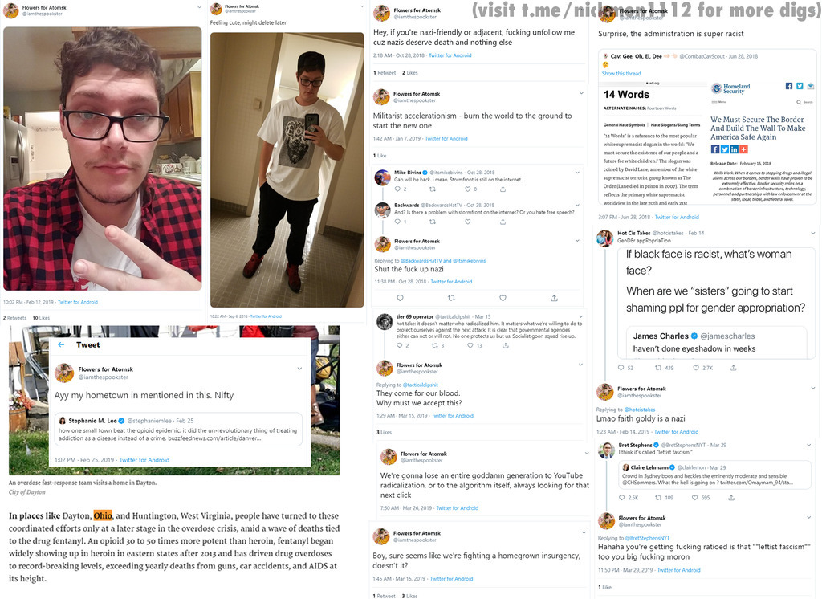Expand options chevron on the hometown tweet

coord(299,369)
